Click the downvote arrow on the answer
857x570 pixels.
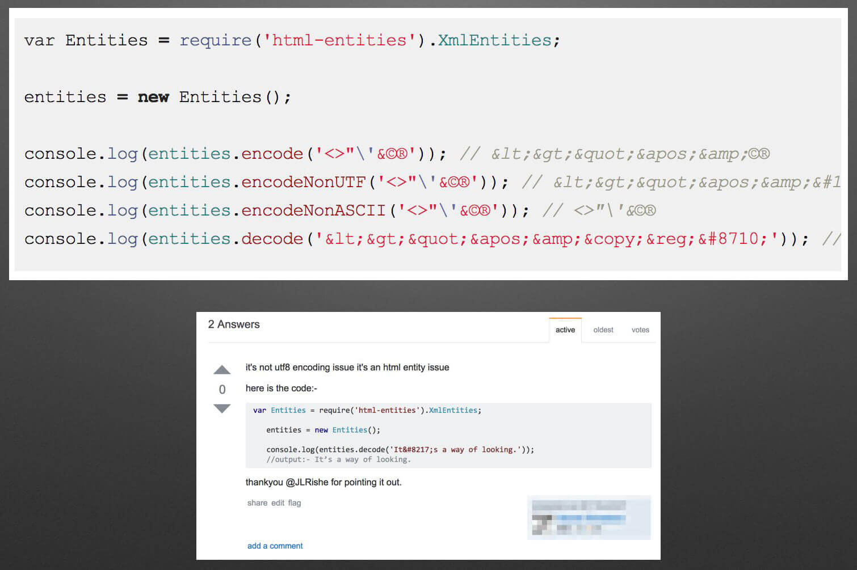222,409
